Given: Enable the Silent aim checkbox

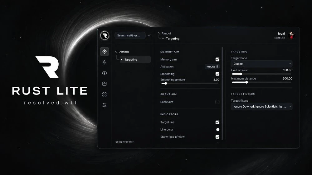Looking at the screenshot, I should click(217, 102).
